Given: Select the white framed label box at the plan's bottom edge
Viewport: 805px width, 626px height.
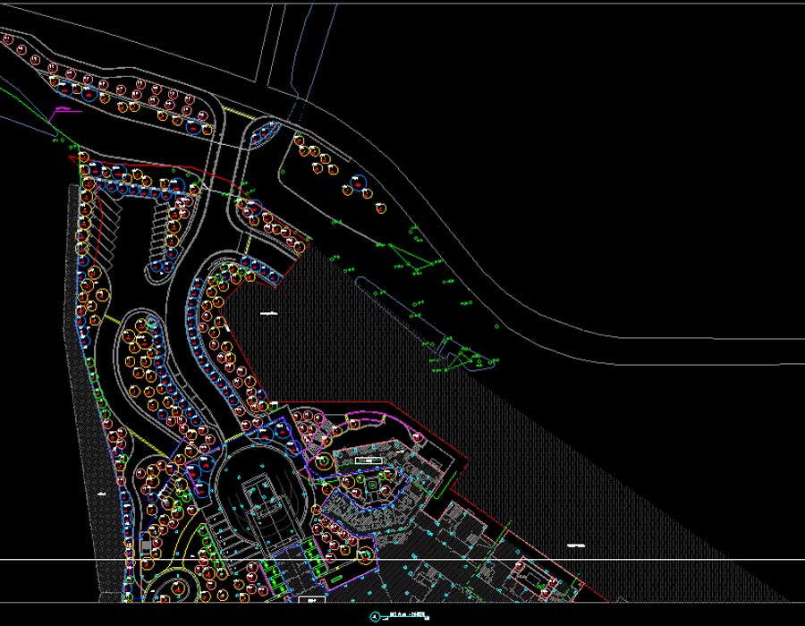Looking at the screenshot, I should click(311, 599).
